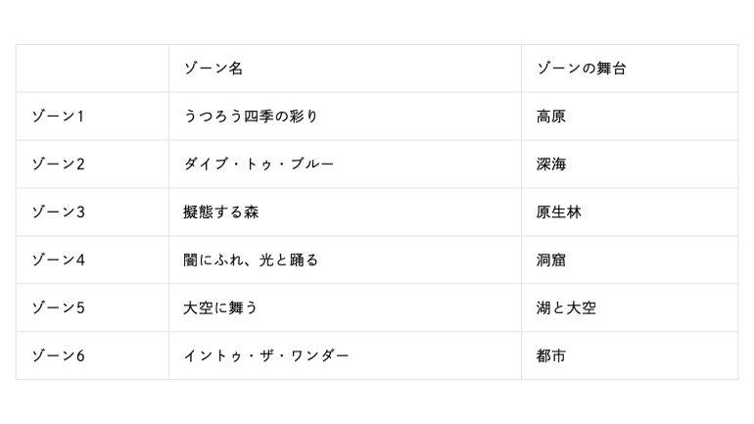Click the 擬態する森 cell
This screenshot has width=754, height=424.
pos(221,212)
